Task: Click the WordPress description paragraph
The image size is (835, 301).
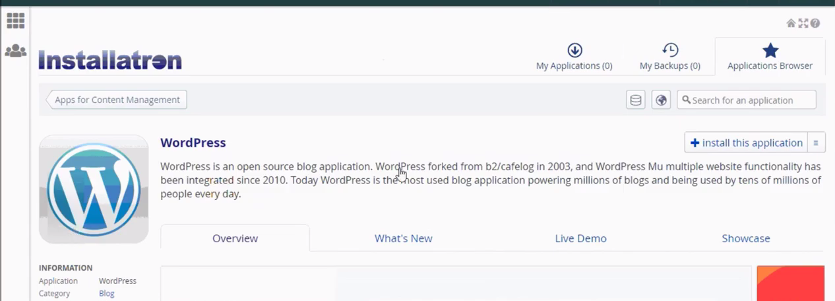Action: [x=491, y=180]
